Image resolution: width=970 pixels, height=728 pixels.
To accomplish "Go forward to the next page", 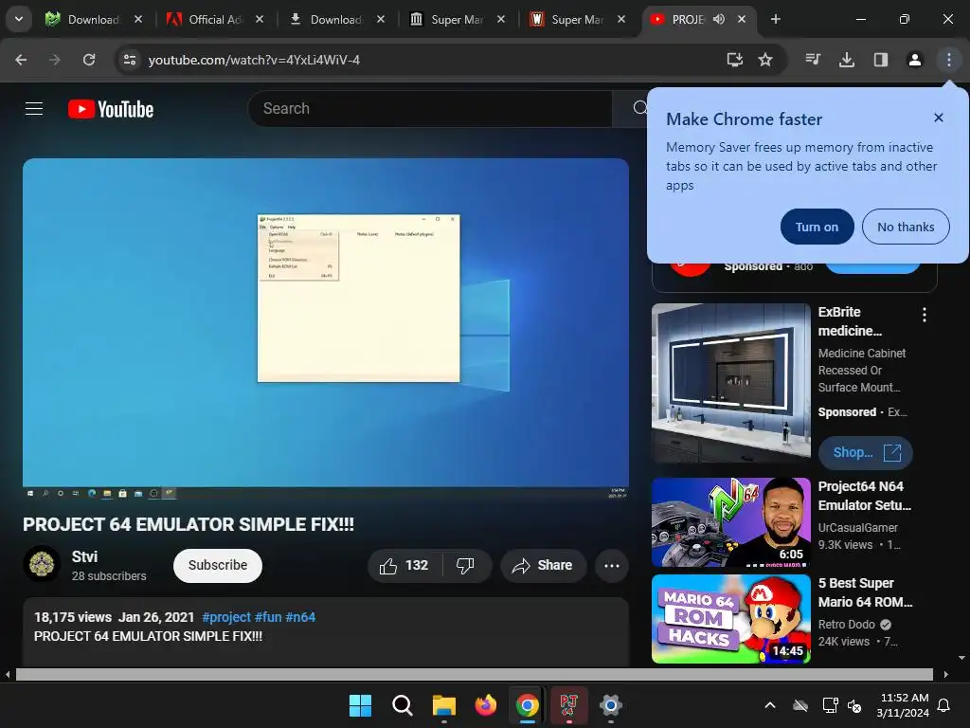I will 55,60.
